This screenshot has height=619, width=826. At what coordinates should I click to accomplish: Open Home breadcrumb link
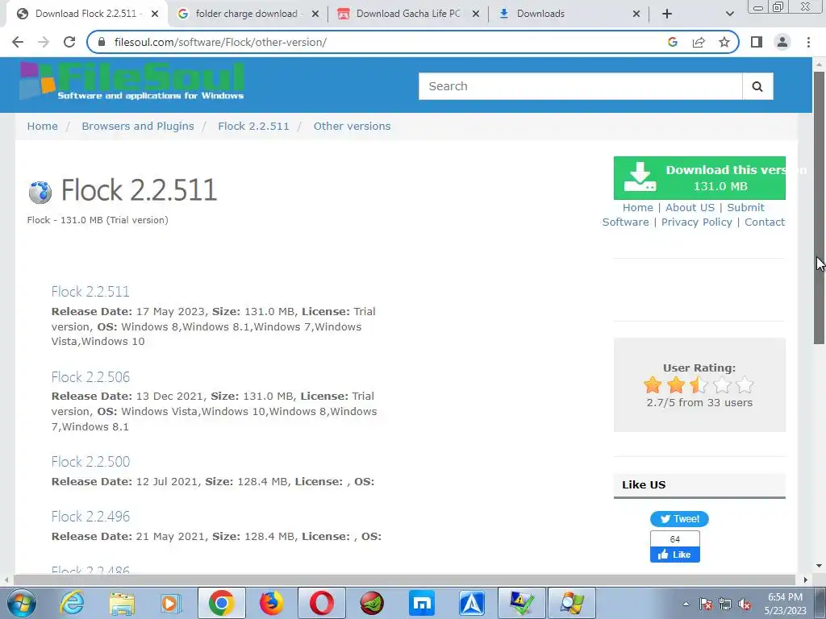(x=42, y=127)
